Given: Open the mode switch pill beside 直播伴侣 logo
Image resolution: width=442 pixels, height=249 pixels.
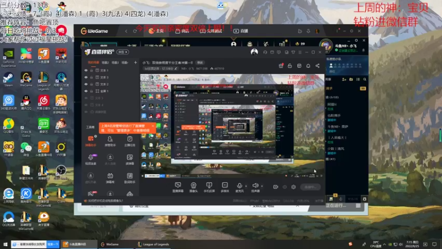Looking at the screenshot, I should [123, 52].
